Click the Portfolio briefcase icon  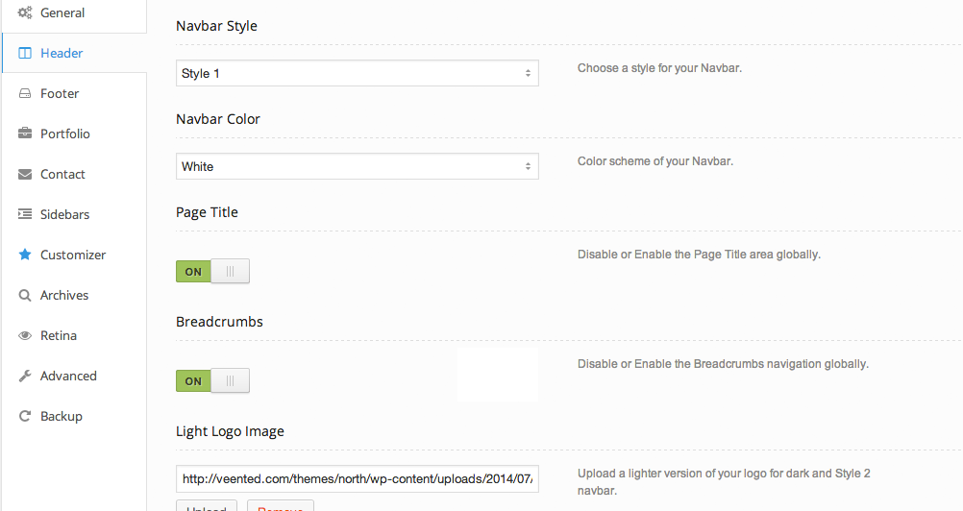25,134
